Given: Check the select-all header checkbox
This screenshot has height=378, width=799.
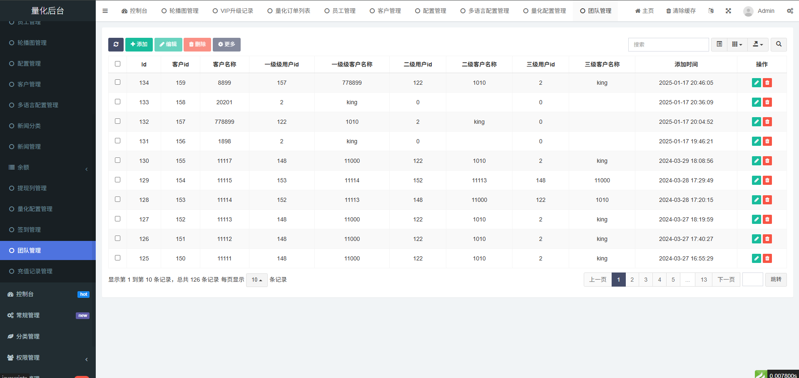Looking at the screenshot, I should (117, 64).
